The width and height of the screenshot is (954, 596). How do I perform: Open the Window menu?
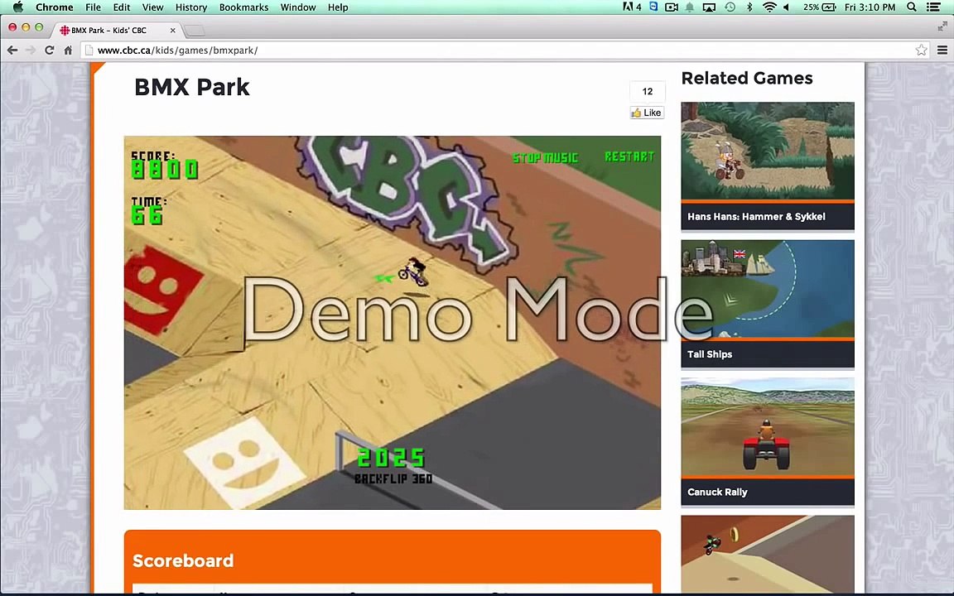(x=298, y=7)
